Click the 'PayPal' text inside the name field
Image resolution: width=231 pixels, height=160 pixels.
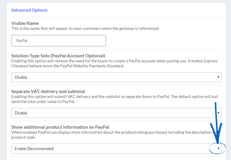pyautogui.click(x=22, y=41)
